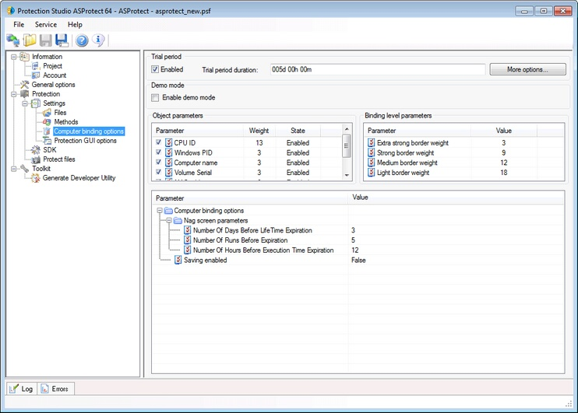The height and width of the screenshot is (413, 578).
Task: Switch to the Errors tab
Action: [56, 388]
